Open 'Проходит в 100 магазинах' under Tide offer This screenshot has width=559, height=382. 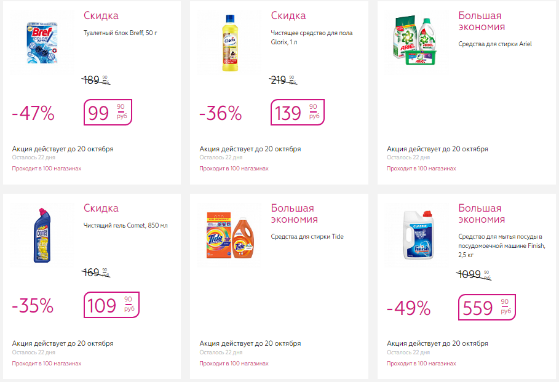click(234, 364)
